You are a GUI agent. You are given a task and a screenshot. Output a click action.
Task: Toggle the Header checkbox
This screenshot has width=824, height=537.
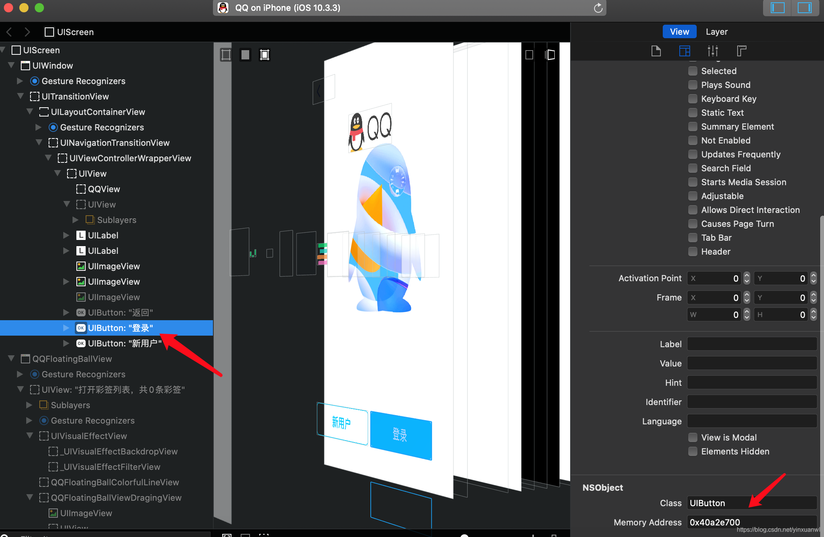tap(693, 252)
